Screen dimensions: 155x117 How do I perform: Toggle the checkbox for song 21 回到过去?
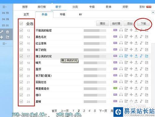click(21, 82)
